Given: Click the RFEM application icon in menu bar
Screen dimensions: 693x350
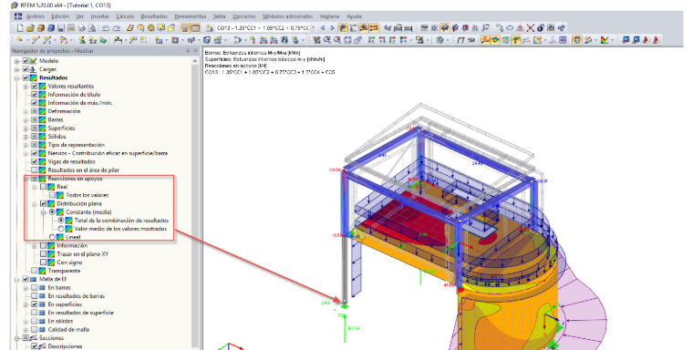Looking at the screenshot, I should tap(17, 16).
